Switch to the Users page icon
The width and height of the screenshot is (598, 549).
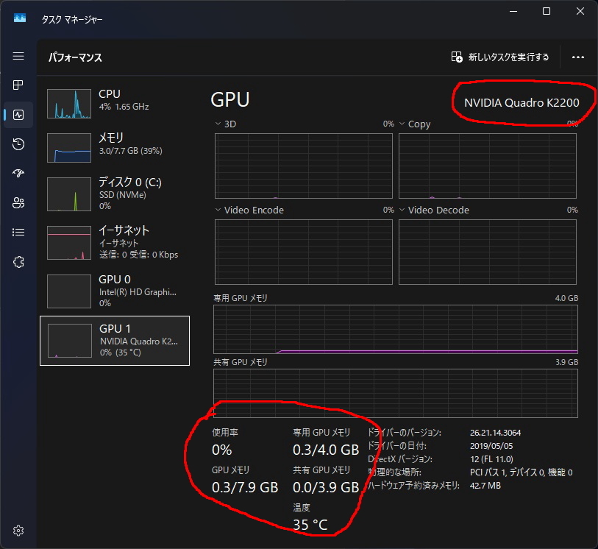click(18, 203)
